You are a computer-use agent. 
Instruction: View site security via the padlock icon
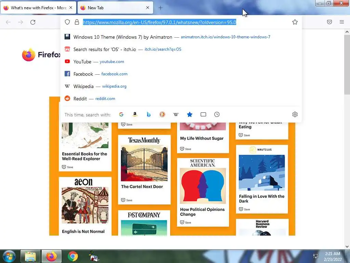77,22
